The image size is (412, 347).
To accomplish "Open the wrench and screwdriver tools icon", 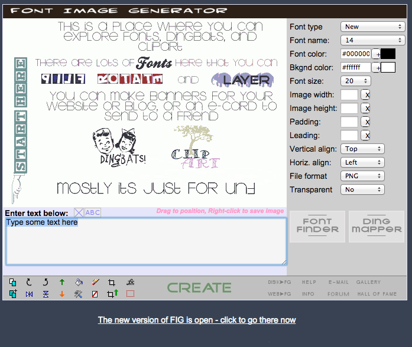I will [x=78, y=294].
